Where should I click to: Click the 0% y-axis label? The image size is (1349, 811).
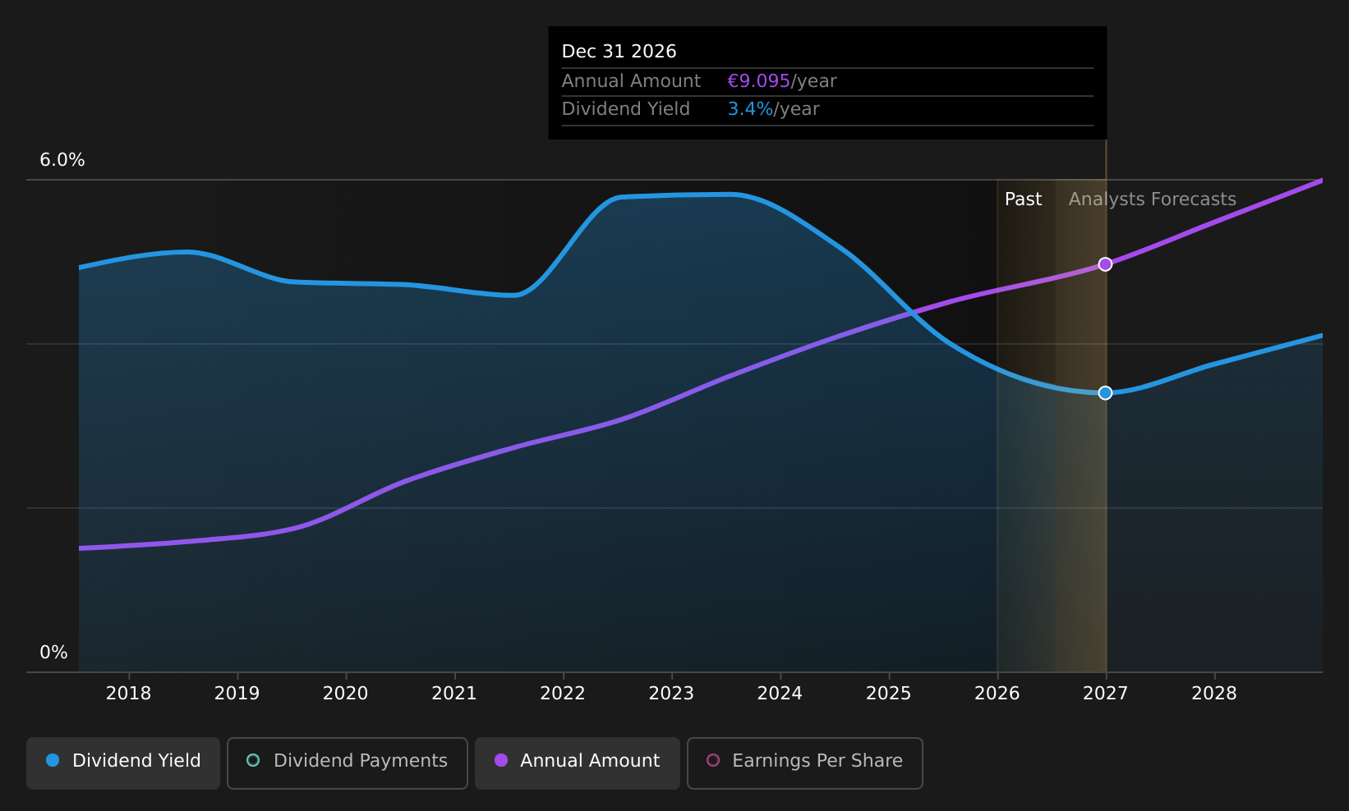tap(53, 653)
